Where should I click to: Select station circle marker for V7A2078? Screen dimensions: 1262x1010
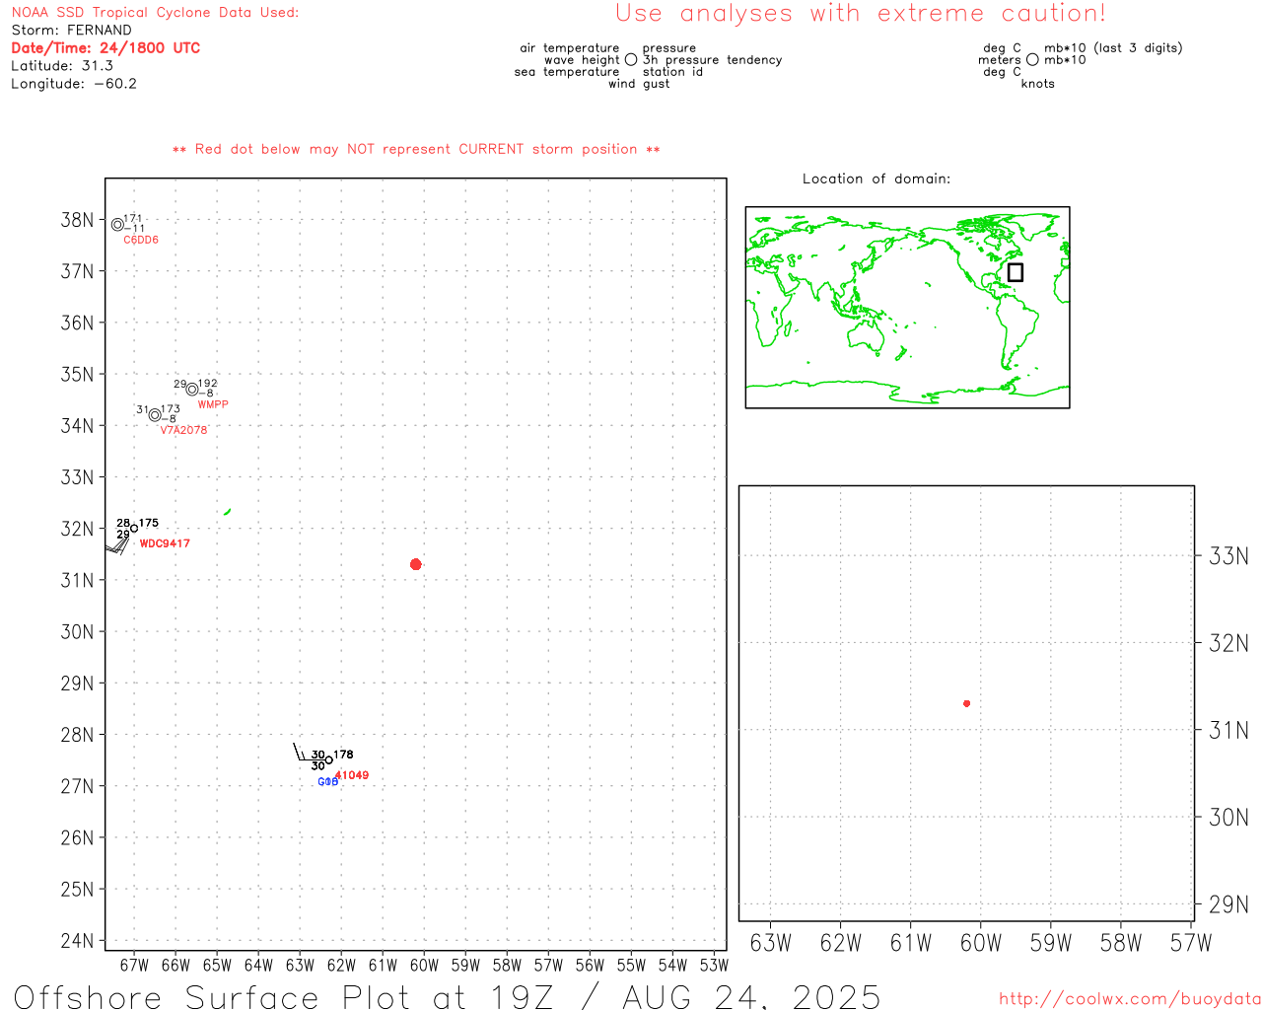click(x=155, y=415)
